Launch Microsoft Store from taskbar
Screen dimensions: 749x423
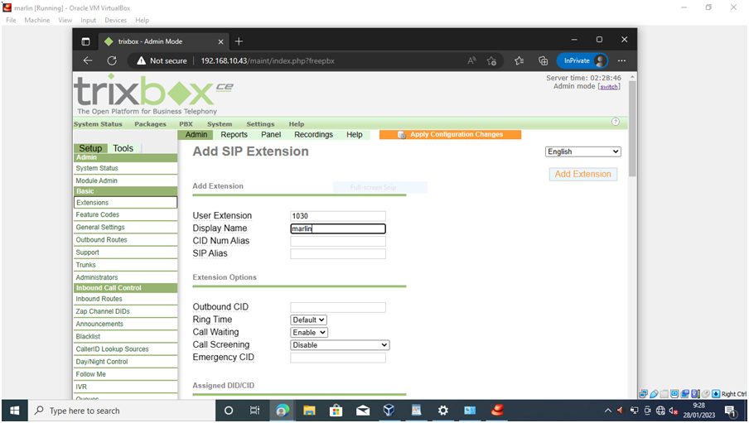pyautogui.click(x=336, y=411)
